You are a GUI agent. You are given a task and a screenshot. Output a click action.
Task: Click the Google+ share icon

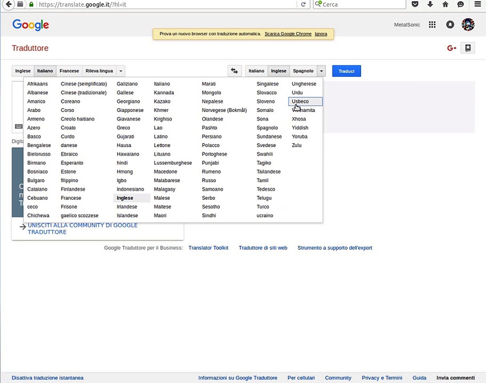tap(452, 48)
